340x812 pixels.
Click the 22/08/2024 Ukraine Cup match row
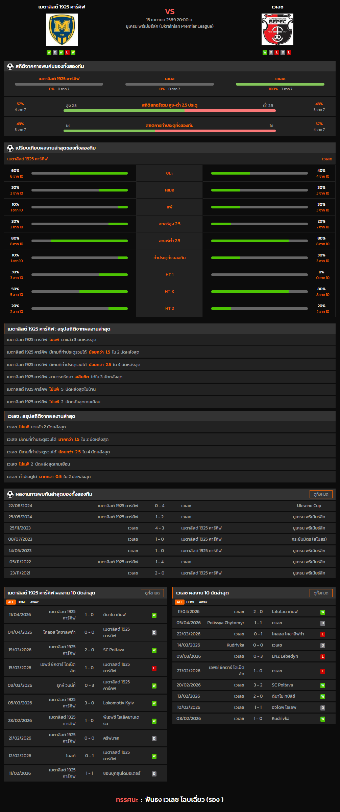click(x=170, y=506)
